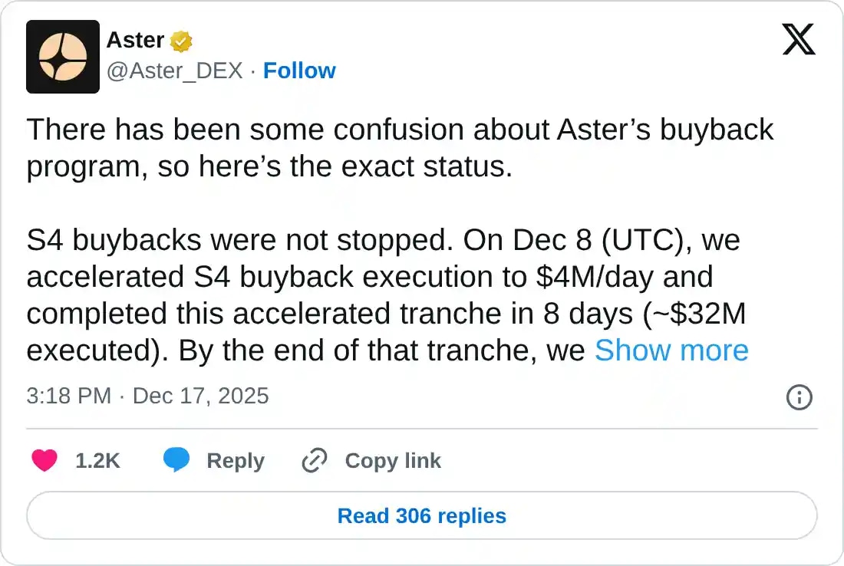844x566 pixels.
Task: Click the blue Reply speech bubble icon
Action: click(177, 461)
